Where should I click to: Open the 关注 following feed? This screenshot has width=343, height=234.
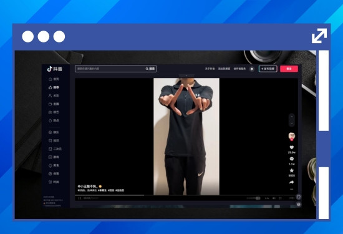click(54, 95)
